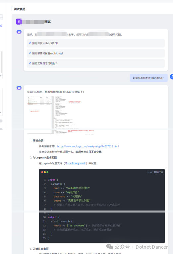The image size is (173, 254).
Task: Open the screenshot thumbnail in the RabbitMQ answer
Action: tap(61, 115)
